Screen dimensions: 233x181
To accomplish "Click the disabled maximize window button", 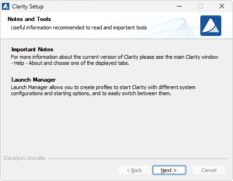I will pos(200,6).
